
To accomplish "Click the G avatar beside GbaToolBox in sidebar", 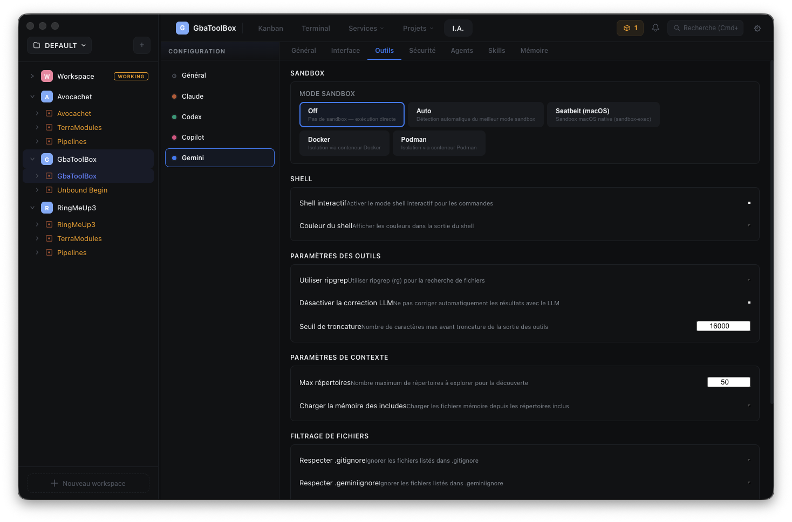I will click(47, 160).
